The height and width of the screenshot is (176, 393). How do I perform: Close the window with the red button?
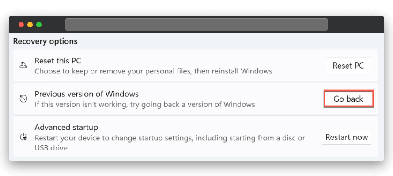(21, 25)
